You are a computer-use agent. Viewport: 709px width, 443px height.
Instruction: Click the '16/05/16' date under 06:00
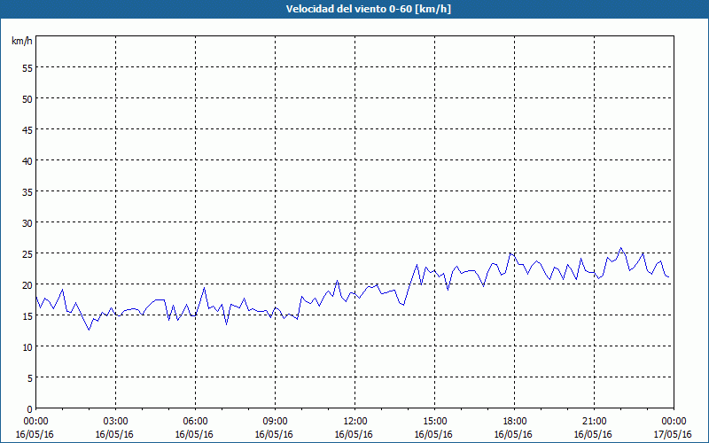(194, 434)
